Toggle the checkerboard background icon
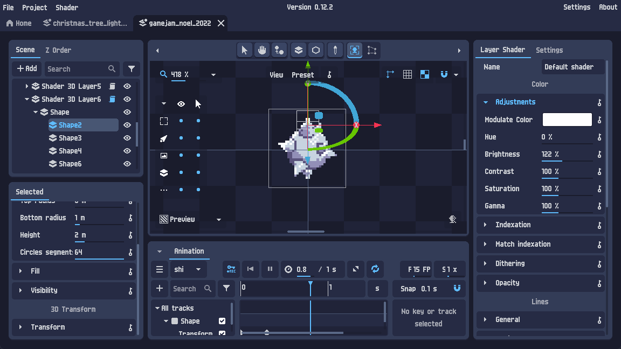 tap(425, 74)
